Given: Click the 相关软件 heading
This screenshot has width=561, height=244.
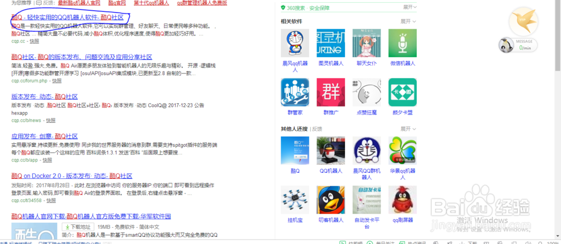Looking at the screenshot, I should [291, 21].
